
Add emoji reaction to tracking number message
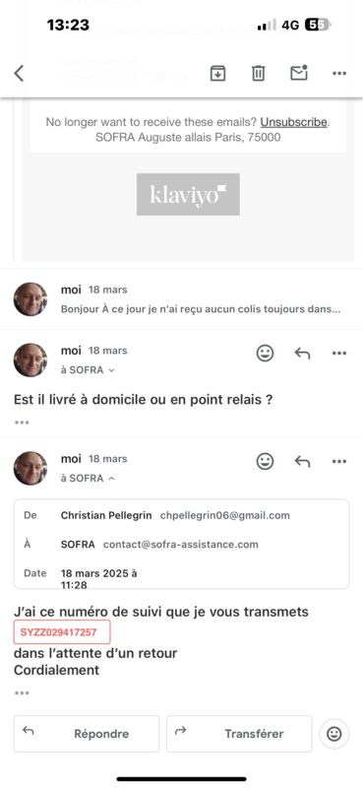pos(265,461)
